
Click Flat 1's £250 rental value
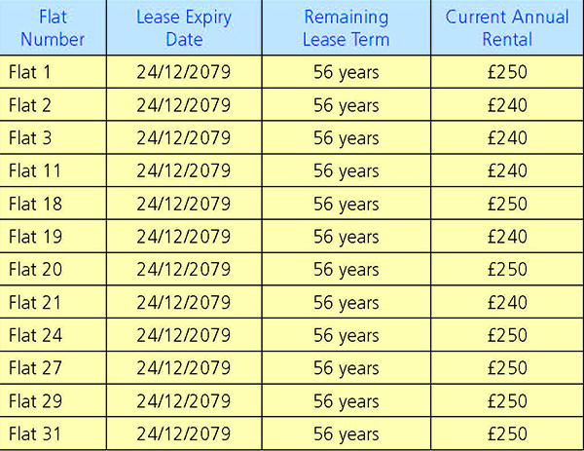(507, 72)
